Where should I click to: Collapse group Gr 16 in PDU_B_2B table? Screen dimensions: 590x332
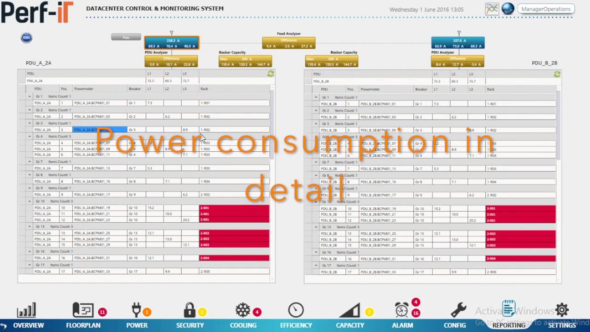(316, 252)
